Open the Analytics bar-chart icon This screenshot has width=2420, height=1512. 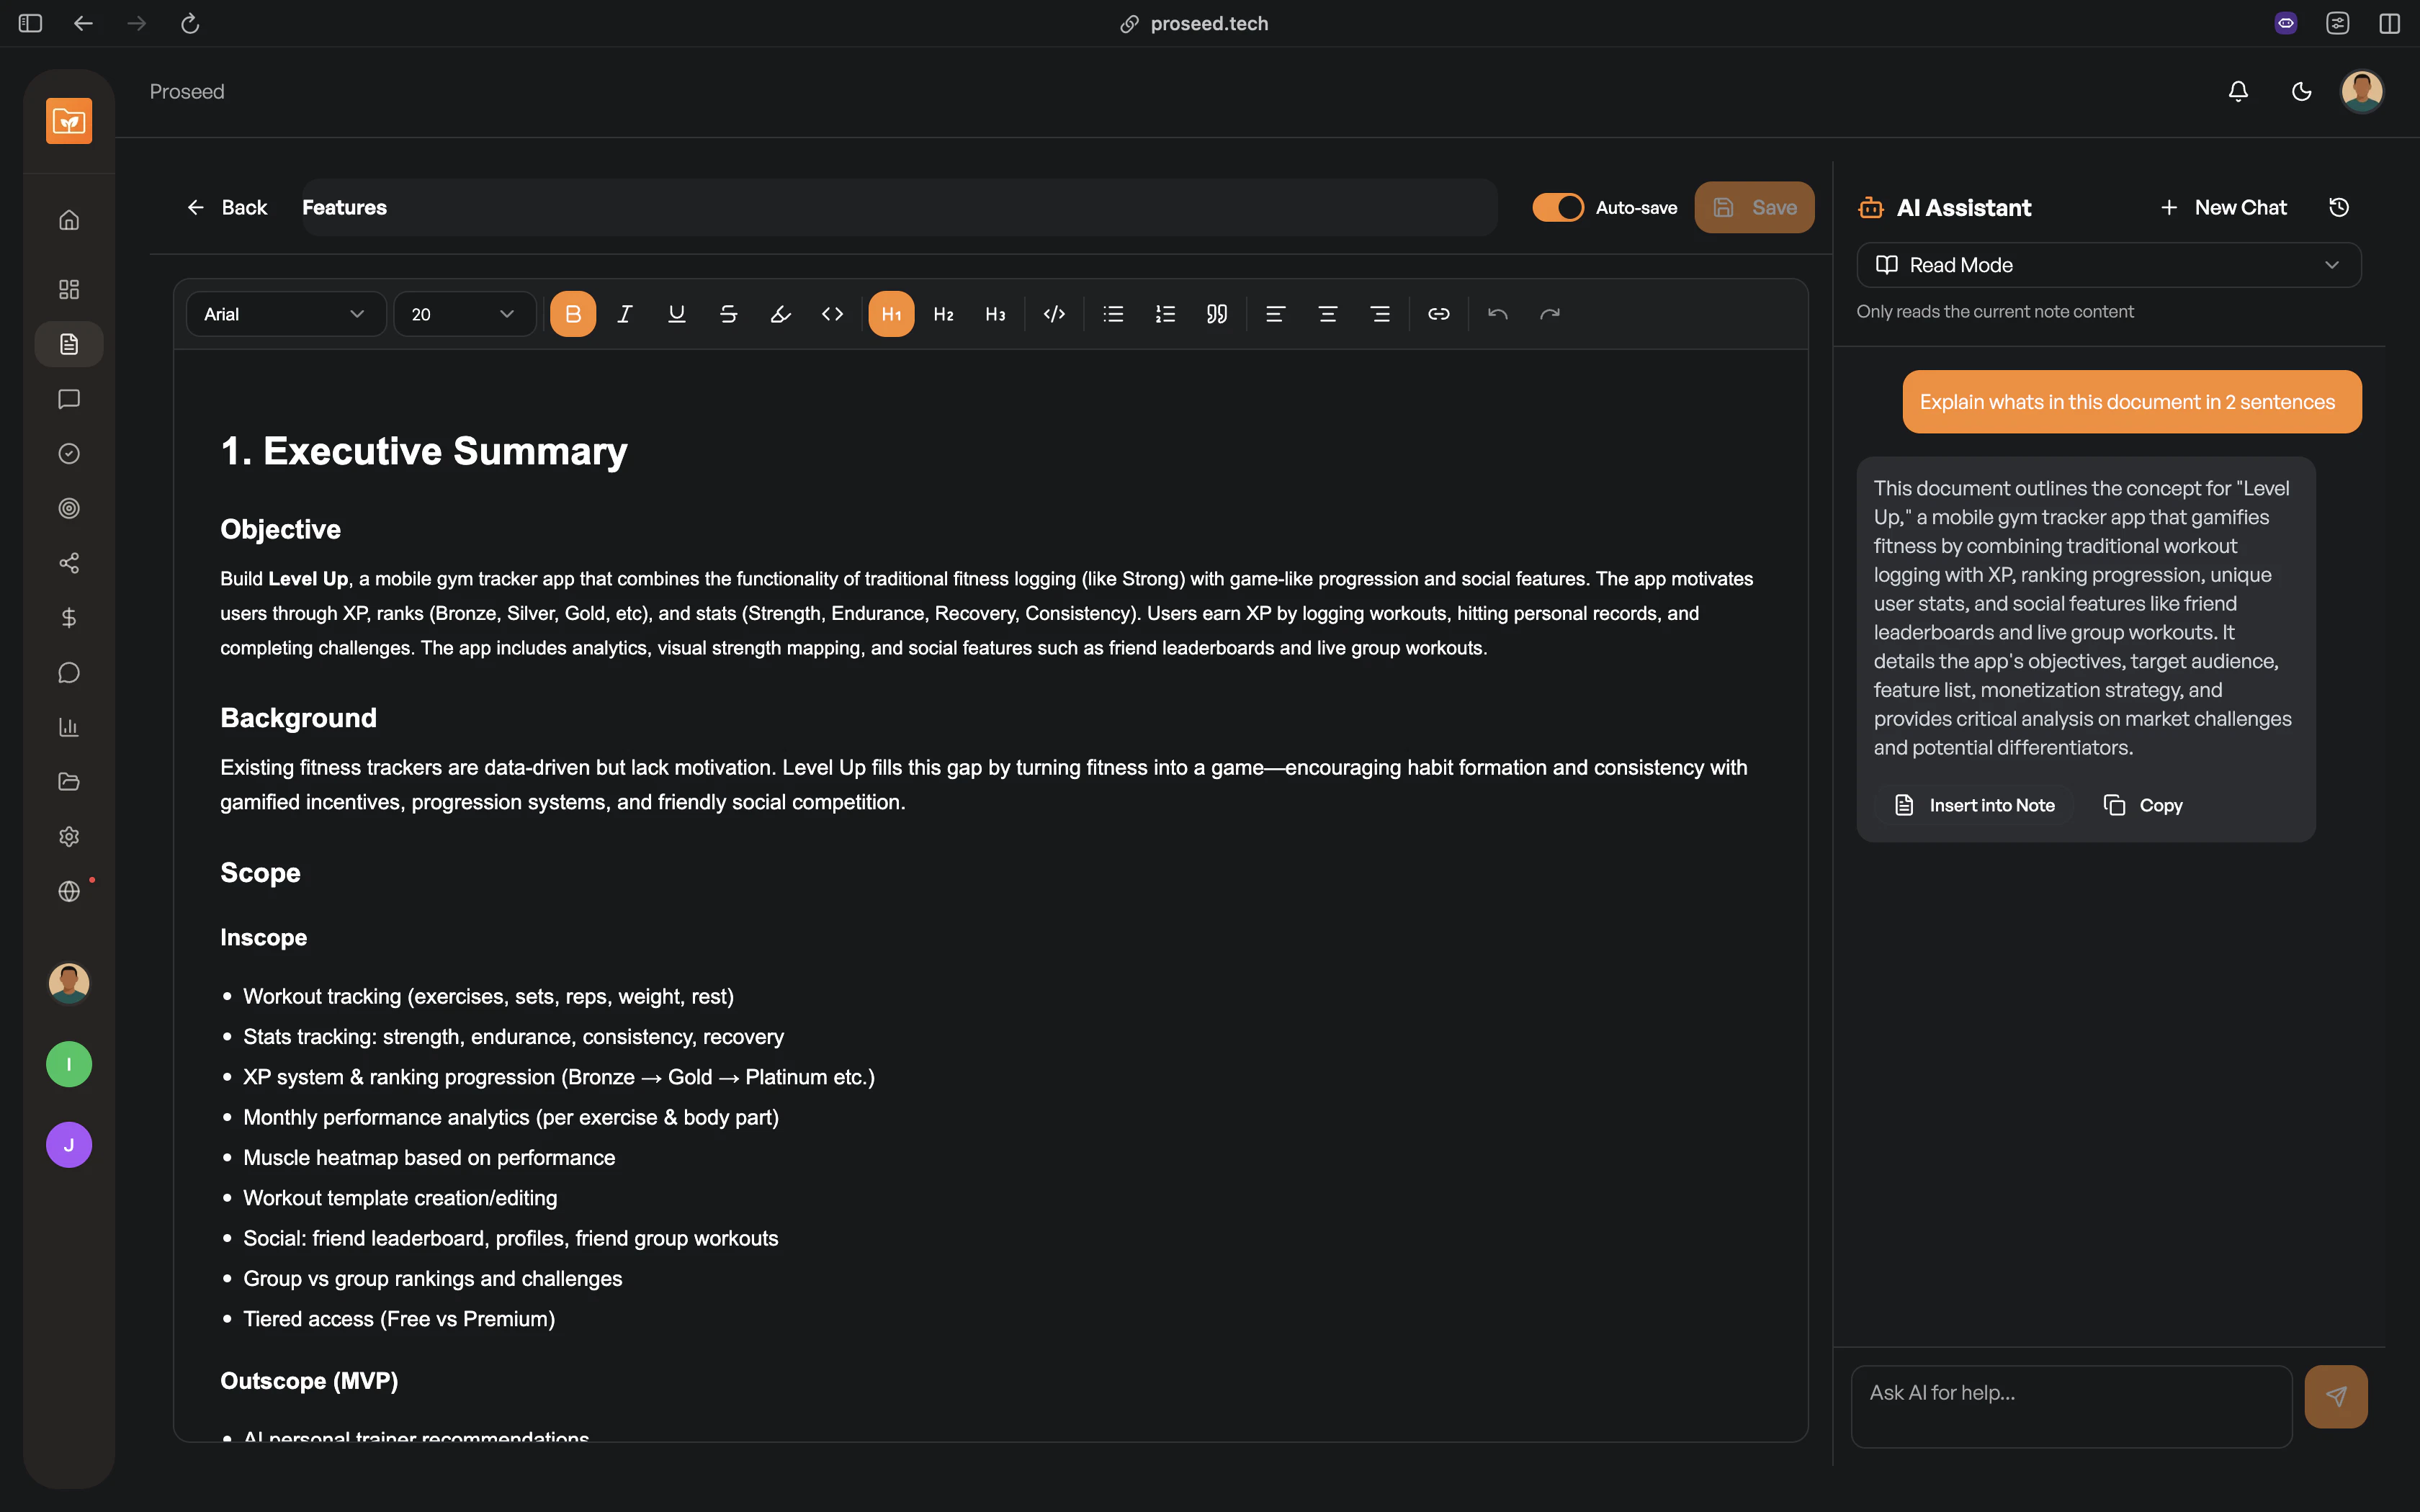68,727
